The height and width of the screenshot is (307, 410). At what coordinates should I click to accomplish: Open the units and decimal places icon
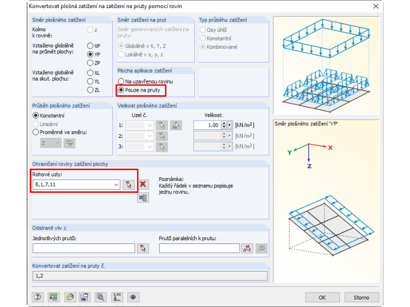(53, 297)
